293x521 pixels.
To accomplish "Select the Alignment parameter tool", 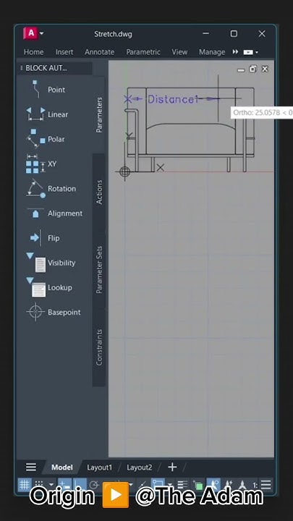I will coord(54,213).
